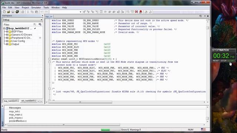Select the bsp_twrk60n512 workspace tab

[x=11, y=101]
